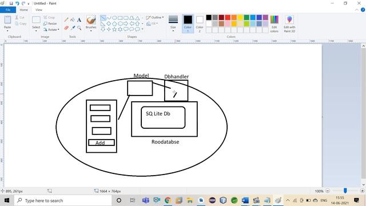
Task: Choose the Diamond shape
Action: [109, 23]
